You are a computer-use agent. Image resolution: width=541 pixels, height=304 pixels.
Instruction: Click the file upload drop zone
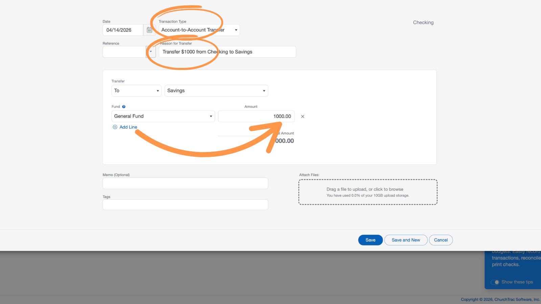368,192
